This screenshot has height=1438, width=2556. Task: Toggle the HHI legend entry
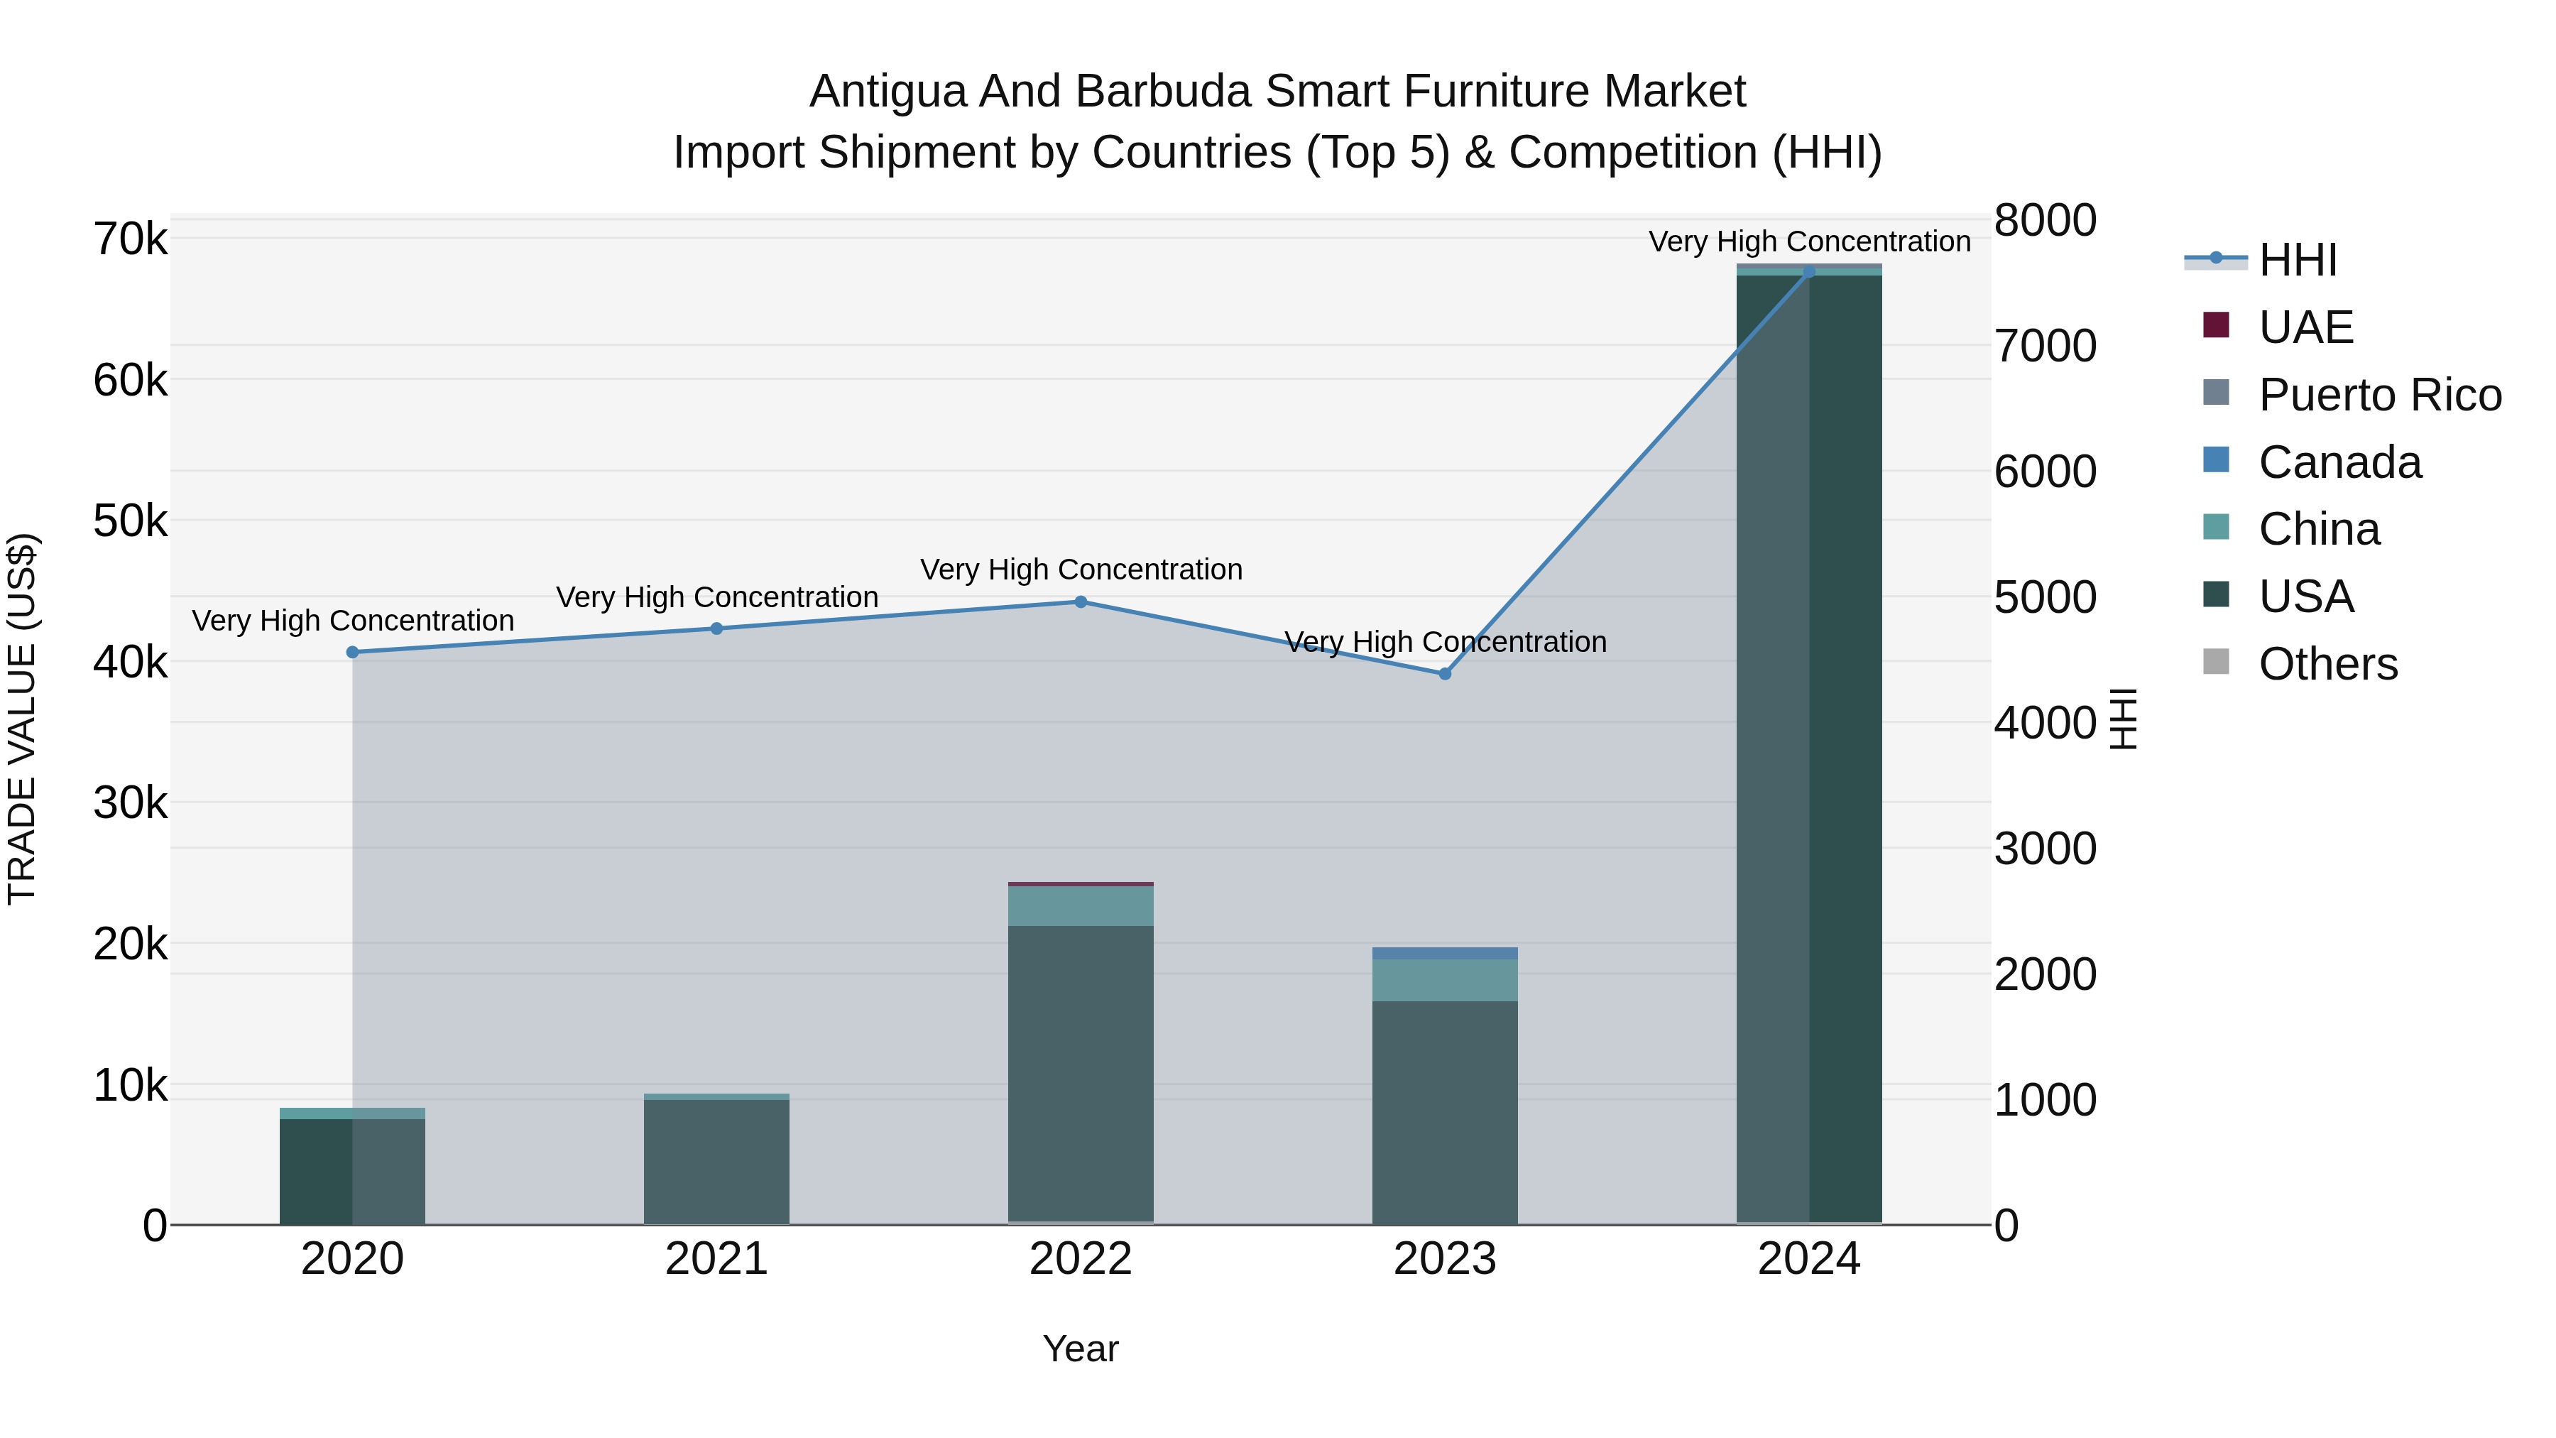[2261, 260]
